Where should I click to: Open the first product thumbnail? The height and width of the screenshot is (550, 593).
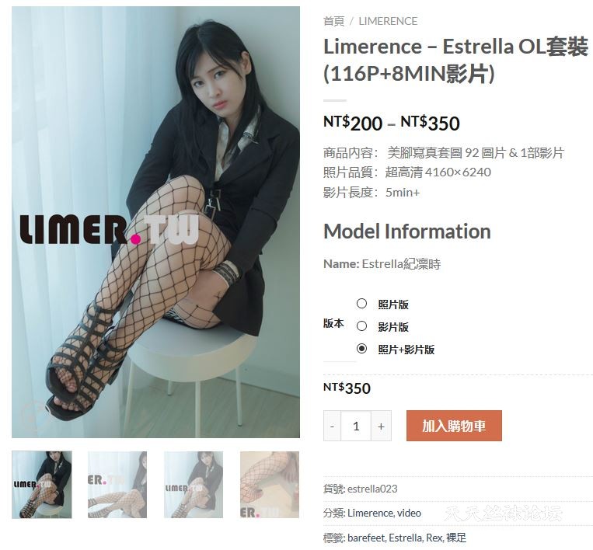click(42, 485)
